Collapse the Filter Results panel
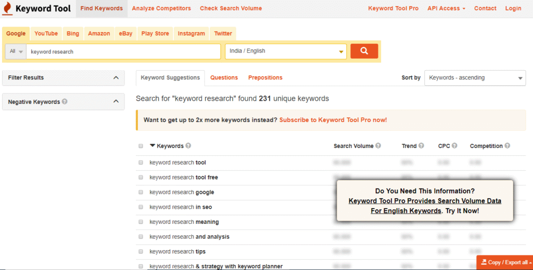The width and height of the screenshot is (533, 270). (x=116, y=78)
